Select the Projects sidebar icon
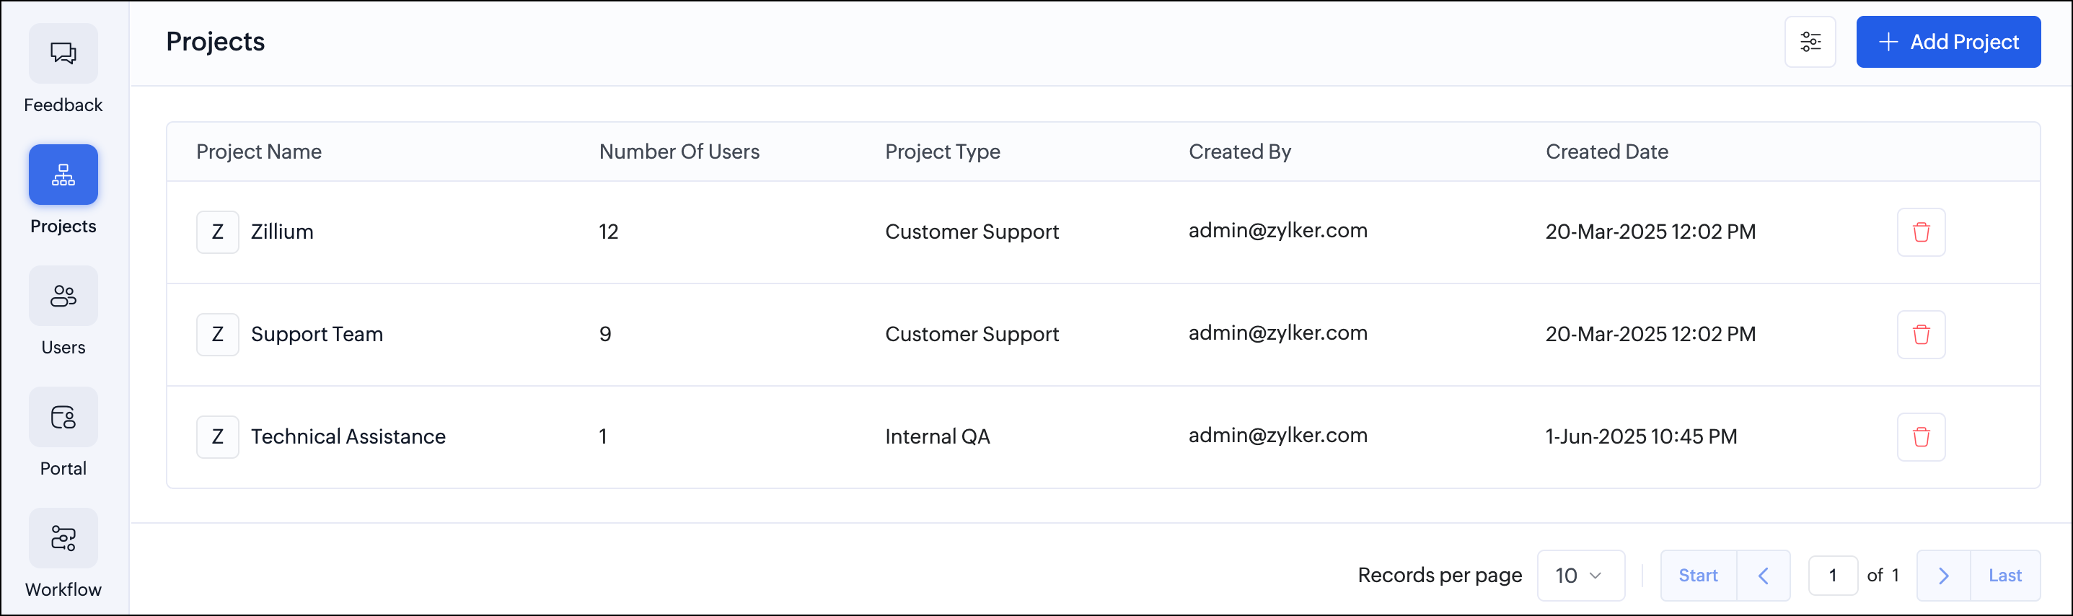This screenshot has width=2073, height=616. coord(63,175)
